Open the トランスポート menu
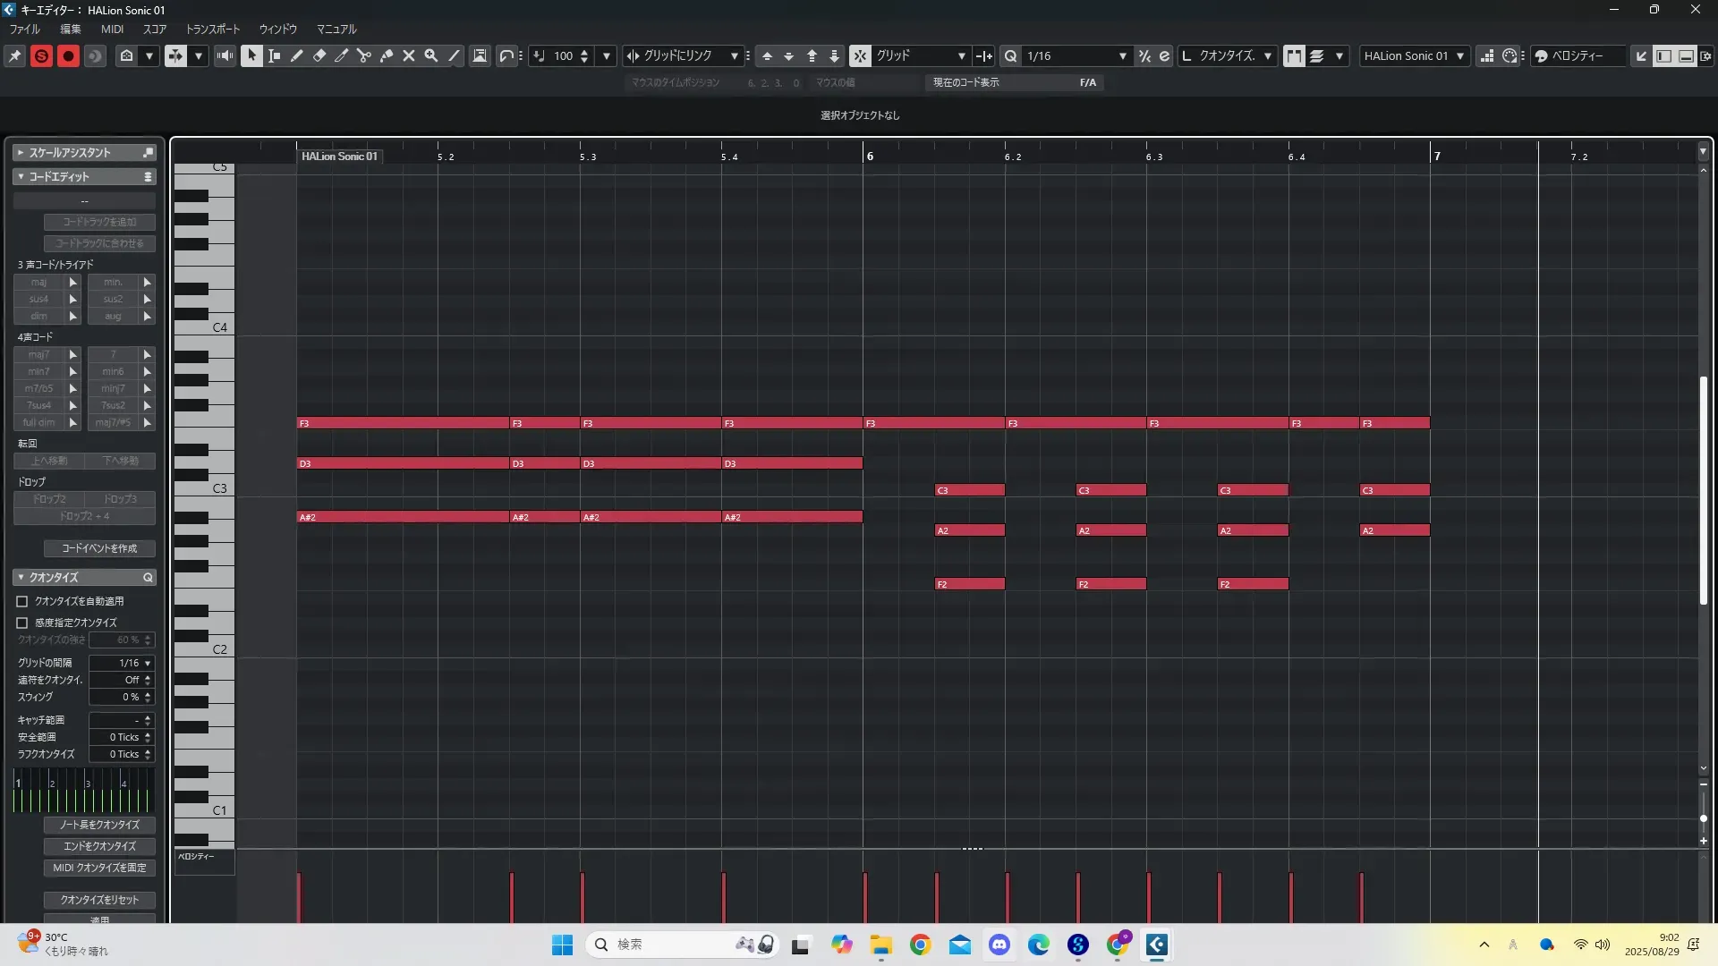Screen dimensions: 1718x966 212,29
